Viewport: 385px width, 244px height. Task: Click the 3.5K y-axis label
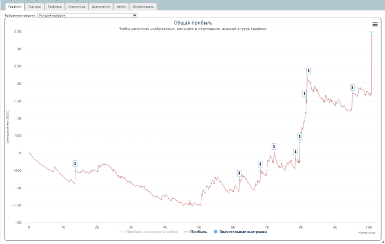(18, 32)
